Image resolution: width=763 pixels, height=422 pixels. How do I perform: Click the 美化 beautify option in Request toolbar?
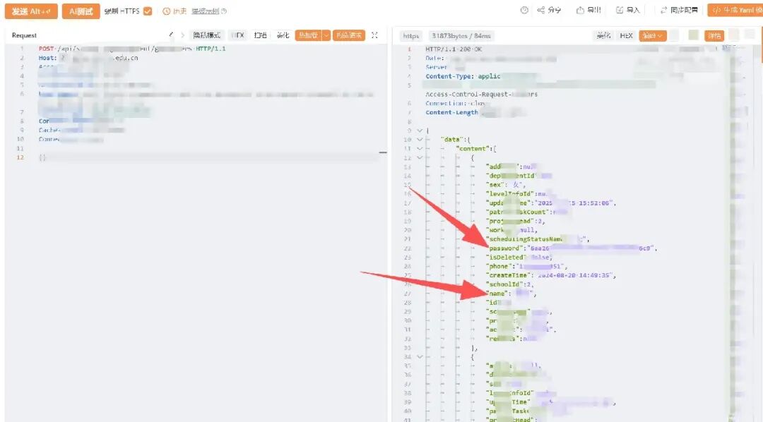[283, 35]
